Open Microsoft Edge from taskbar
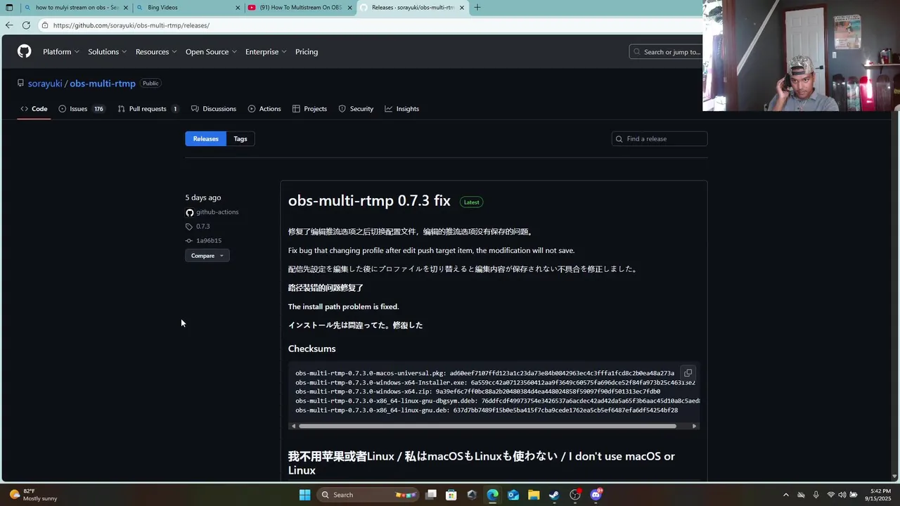Screen dimensions: 900x506 492,495
